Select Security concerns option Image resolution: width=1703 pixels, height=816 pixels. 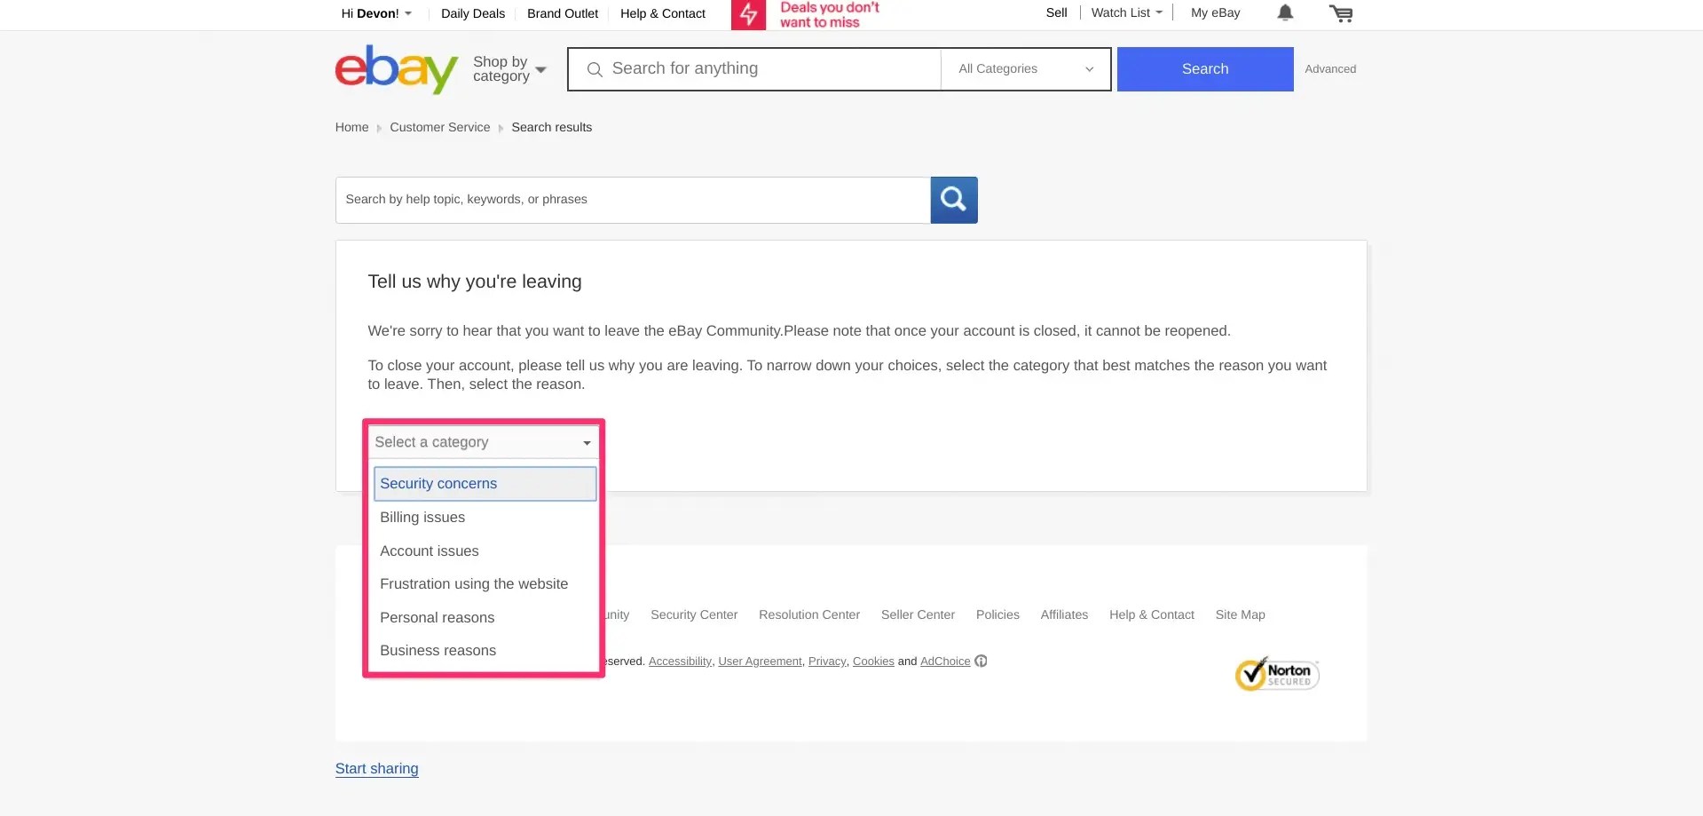coord(485,484)
